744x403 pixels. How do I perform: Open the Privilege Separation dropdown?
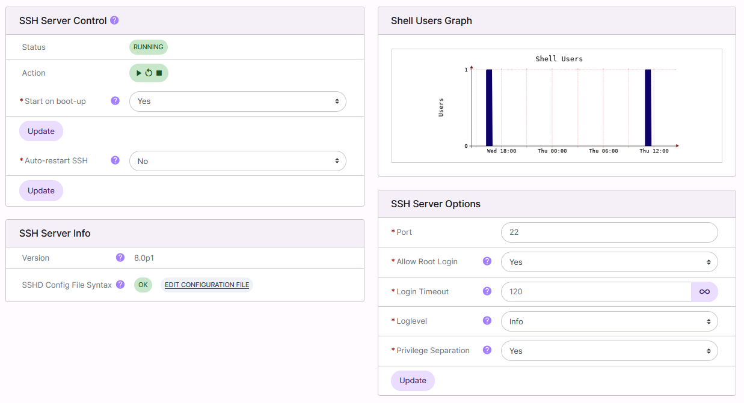click(x=609, y=350)
